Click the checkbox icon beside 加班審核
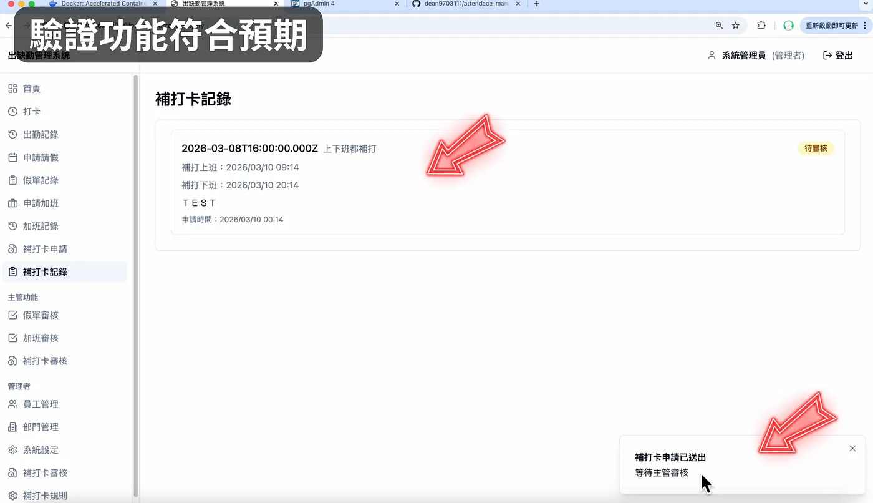Image resolution: width=873 pixels, height=503 pixels. point(12,338)
